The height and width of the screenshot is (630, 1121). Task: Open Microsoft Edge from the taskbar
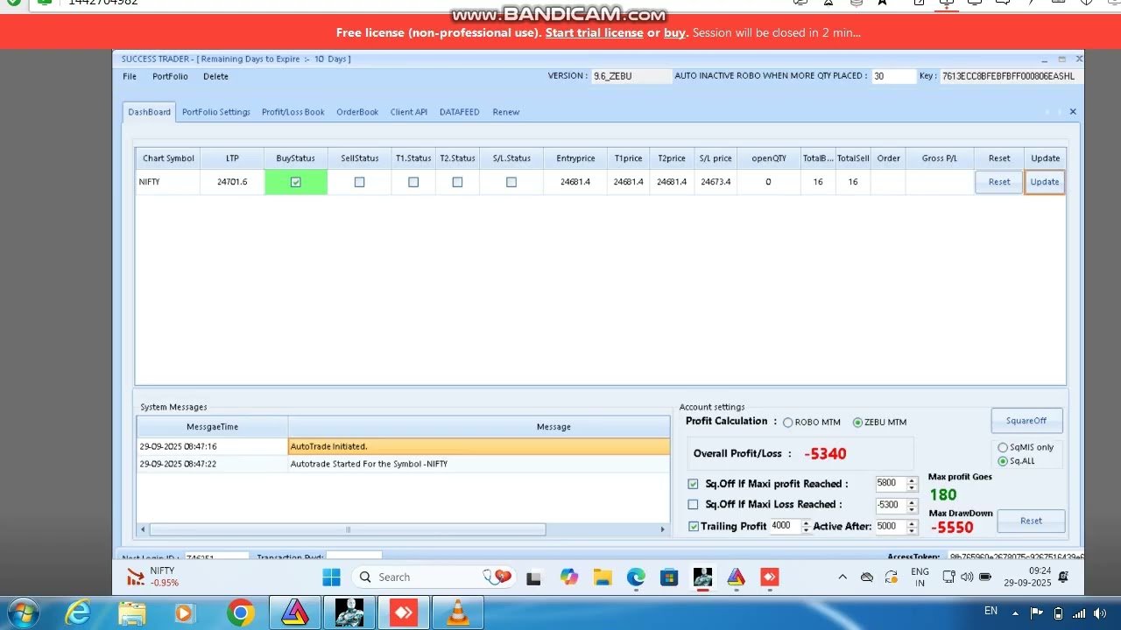635,577
